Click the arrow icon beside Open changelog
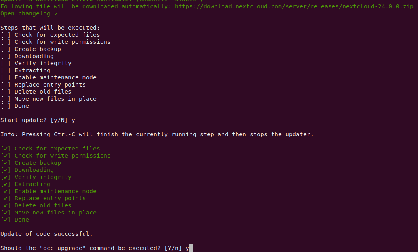Viewport: 418px width, 252px height. pos(56,14)
